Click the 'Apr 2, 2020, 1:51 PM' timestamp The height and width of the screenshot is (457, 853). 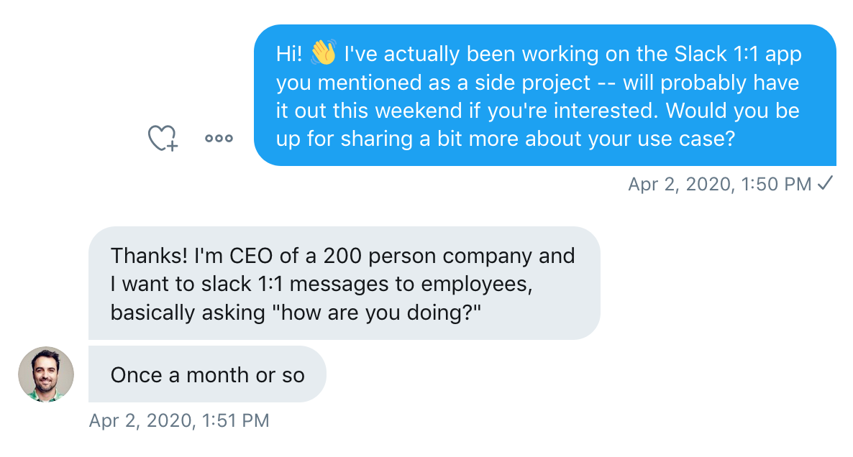179,420
